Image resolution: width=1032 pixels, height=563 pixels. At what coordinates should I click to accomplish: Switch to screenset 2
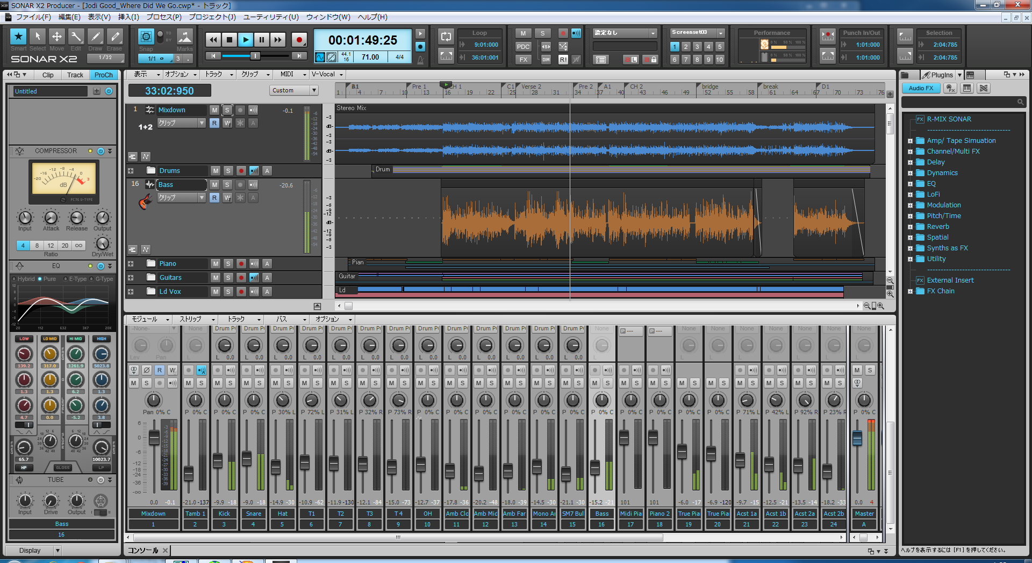pos(686,47)
